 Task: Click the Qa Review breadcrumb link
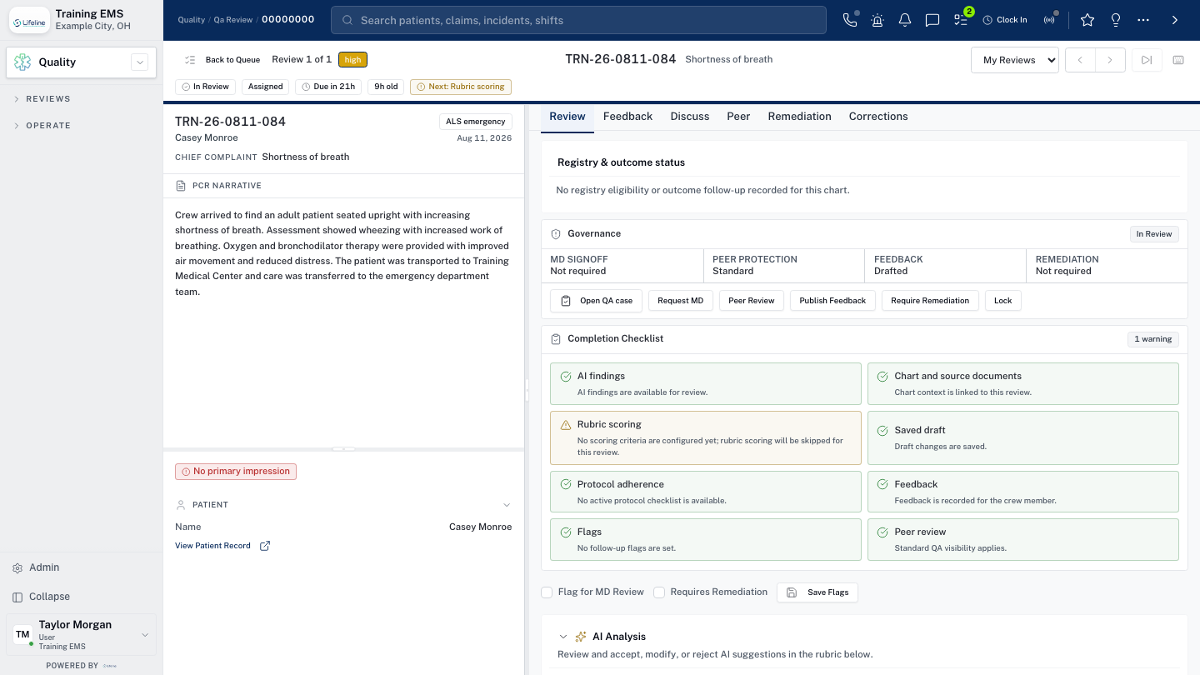pyautogui.click(x=233, y=20)
